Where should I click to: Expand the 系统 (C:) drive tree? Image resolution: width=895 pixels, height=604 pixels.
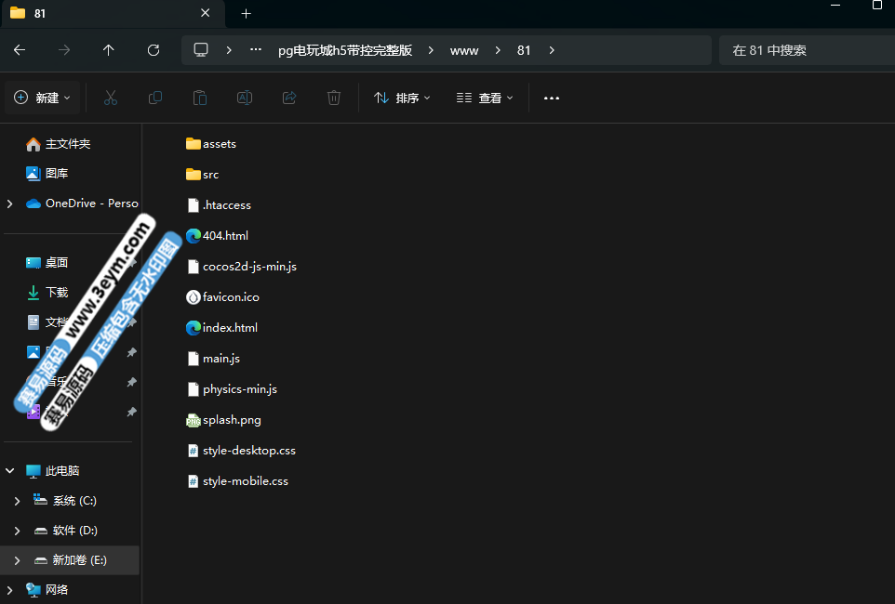17,501
